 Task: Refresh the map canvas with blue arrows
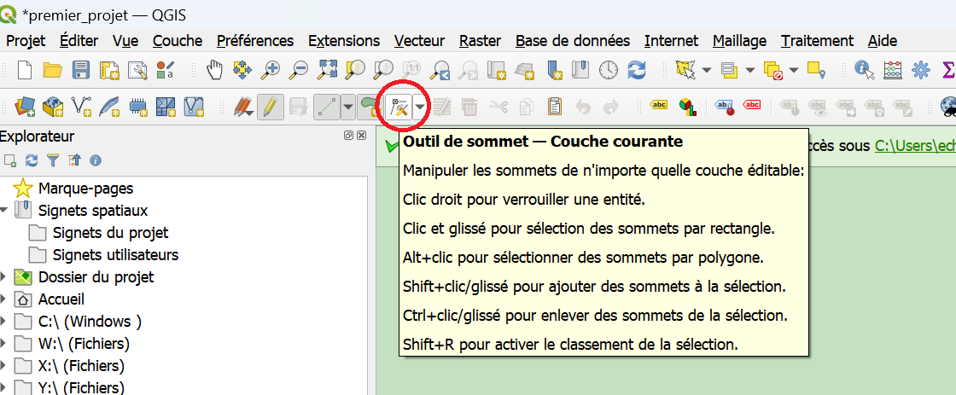636,70
